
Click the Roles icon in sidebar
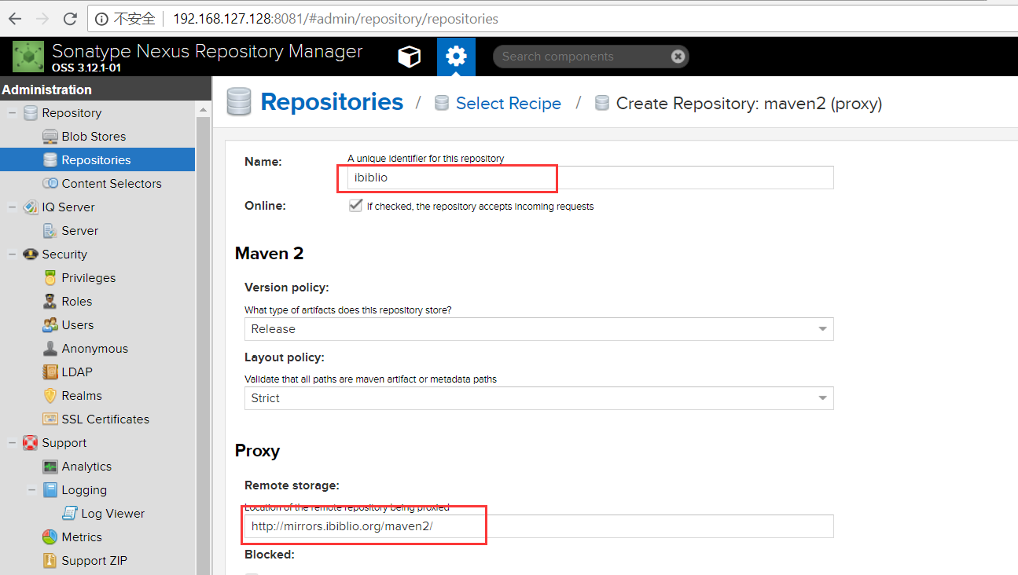(50, 302)
